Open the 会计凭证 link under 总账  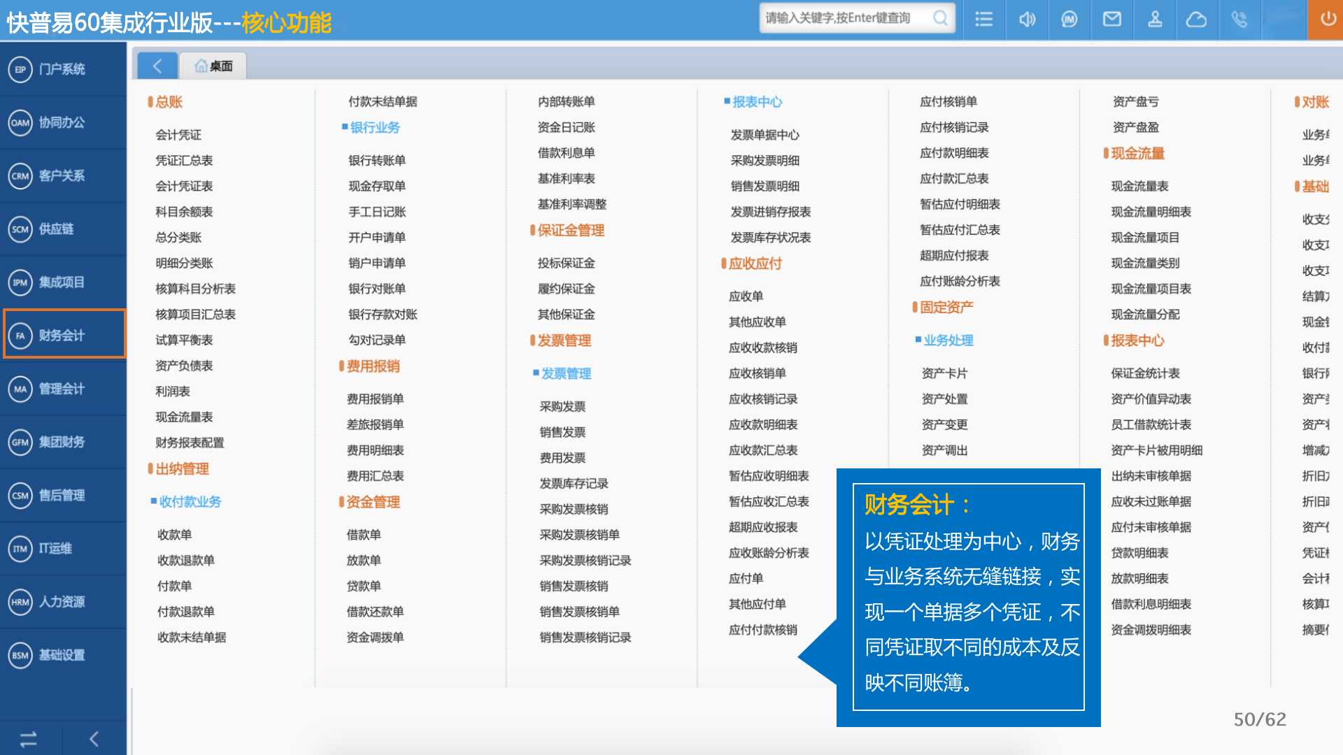pos(178,134)
